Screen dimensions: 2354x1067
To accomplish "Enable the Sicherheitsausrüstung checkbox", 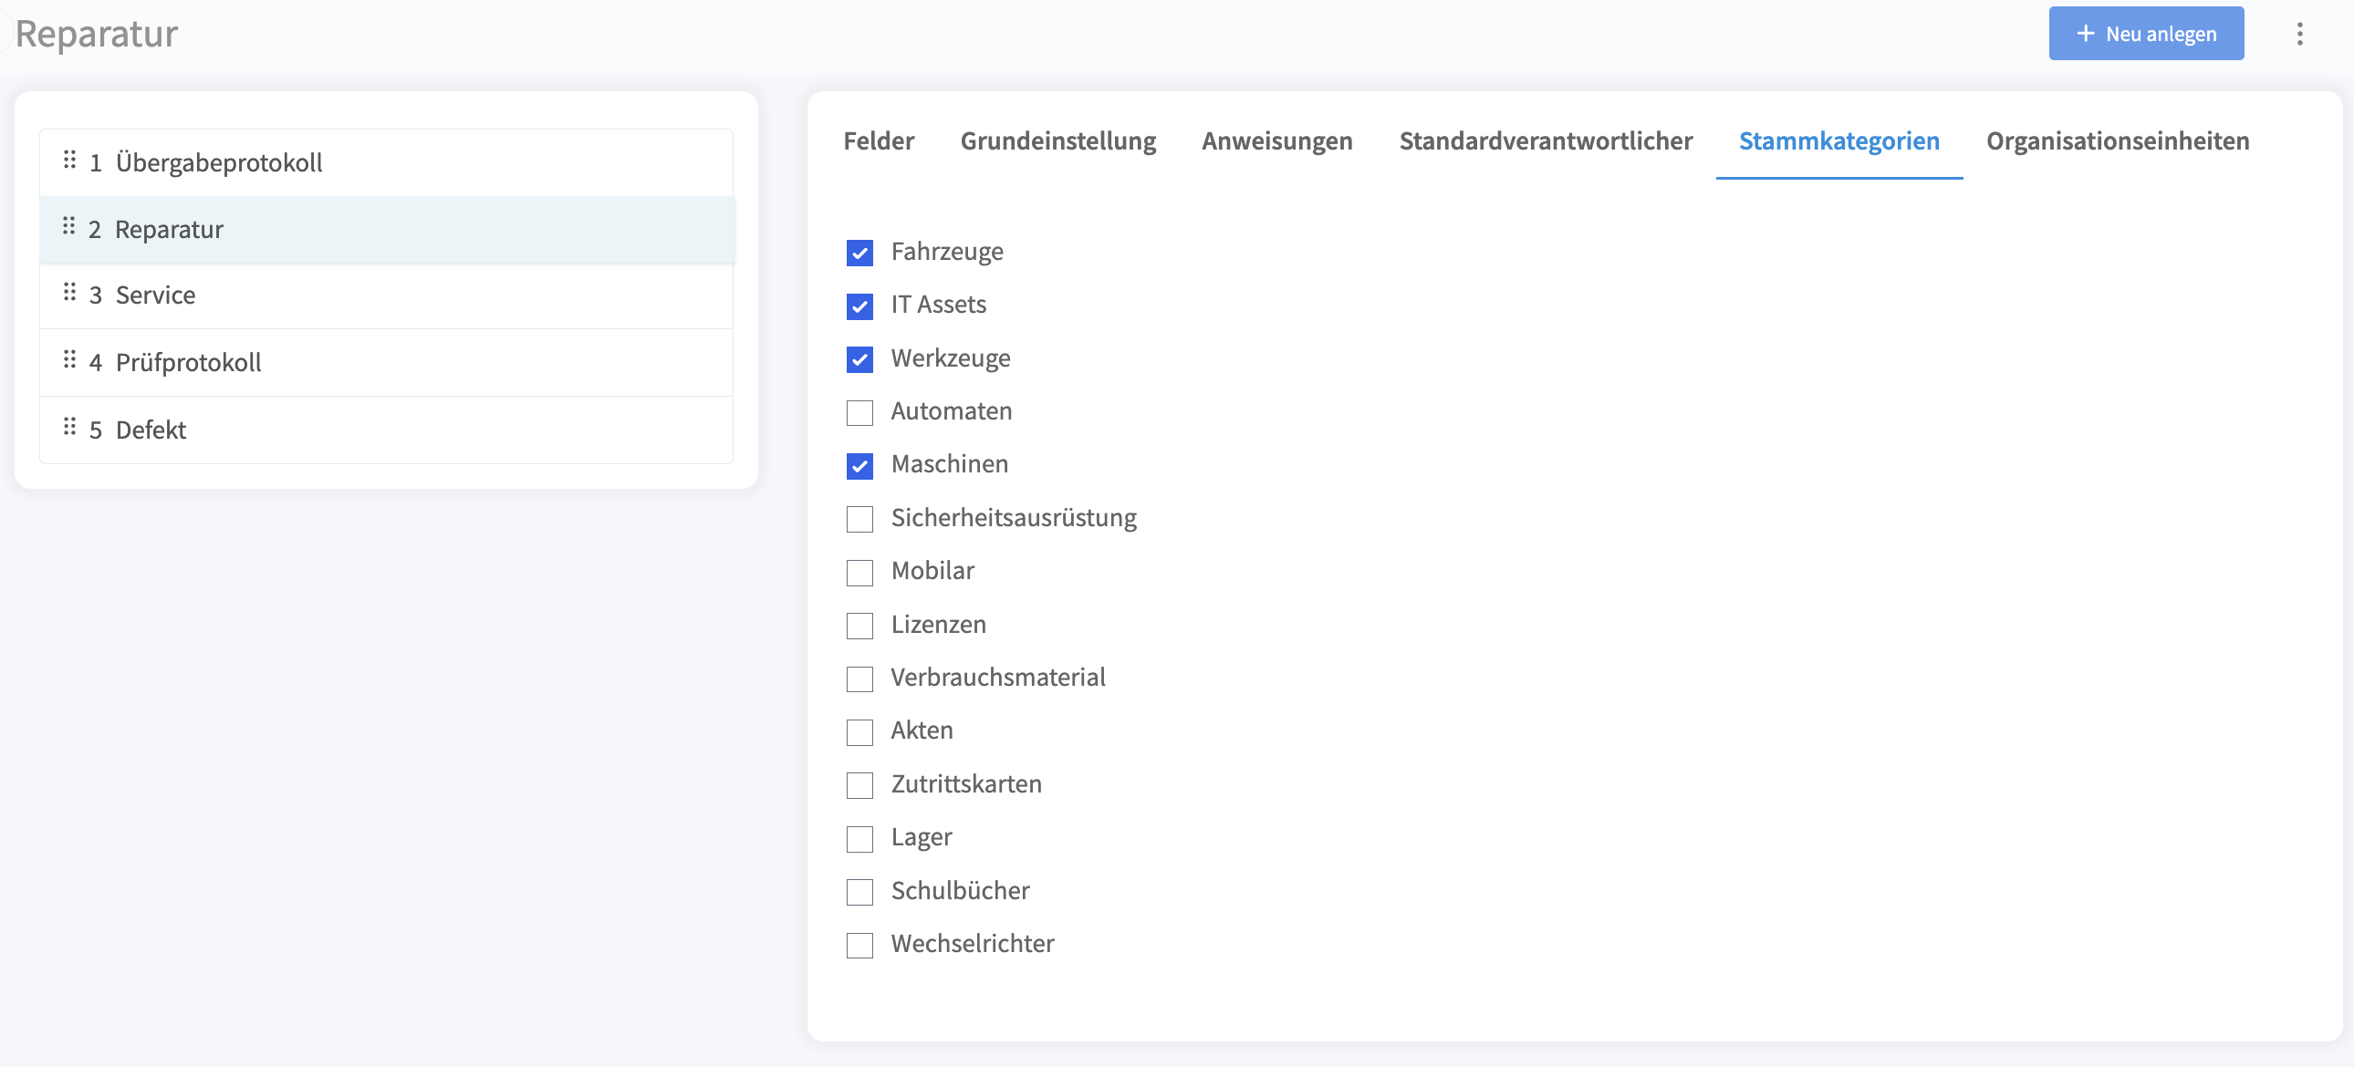I will click(x=859, y=519).
